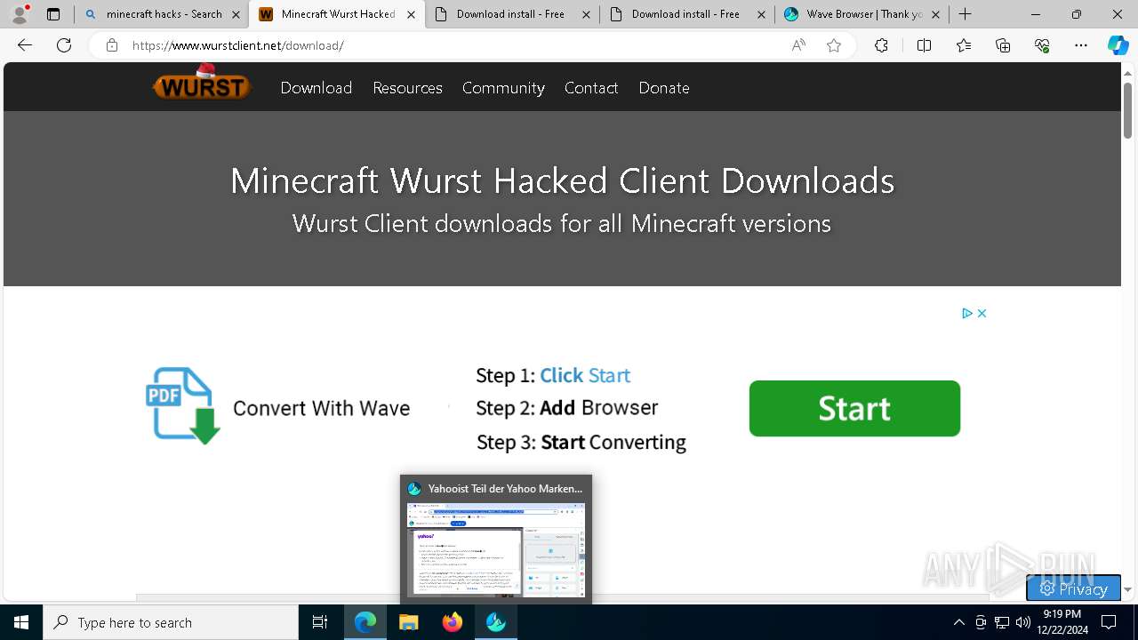Open the Windows Start menu
The image size is (1138, 640).
point(21,622)
